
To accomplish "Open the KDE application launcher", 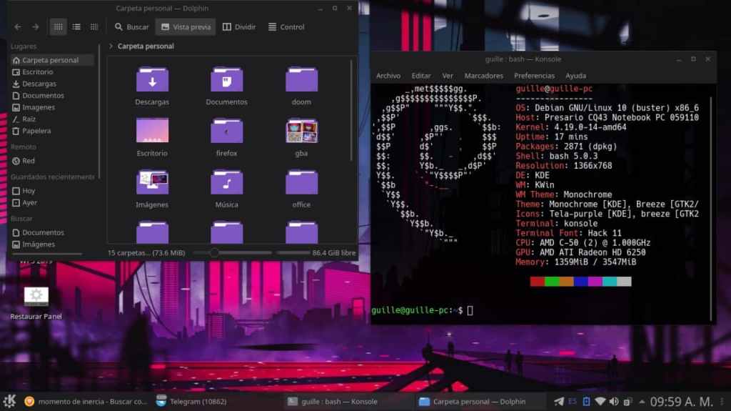I will 10,401.
